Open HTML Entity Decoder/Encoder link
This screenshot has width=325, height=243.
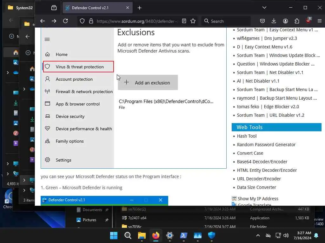coord(267,170)
